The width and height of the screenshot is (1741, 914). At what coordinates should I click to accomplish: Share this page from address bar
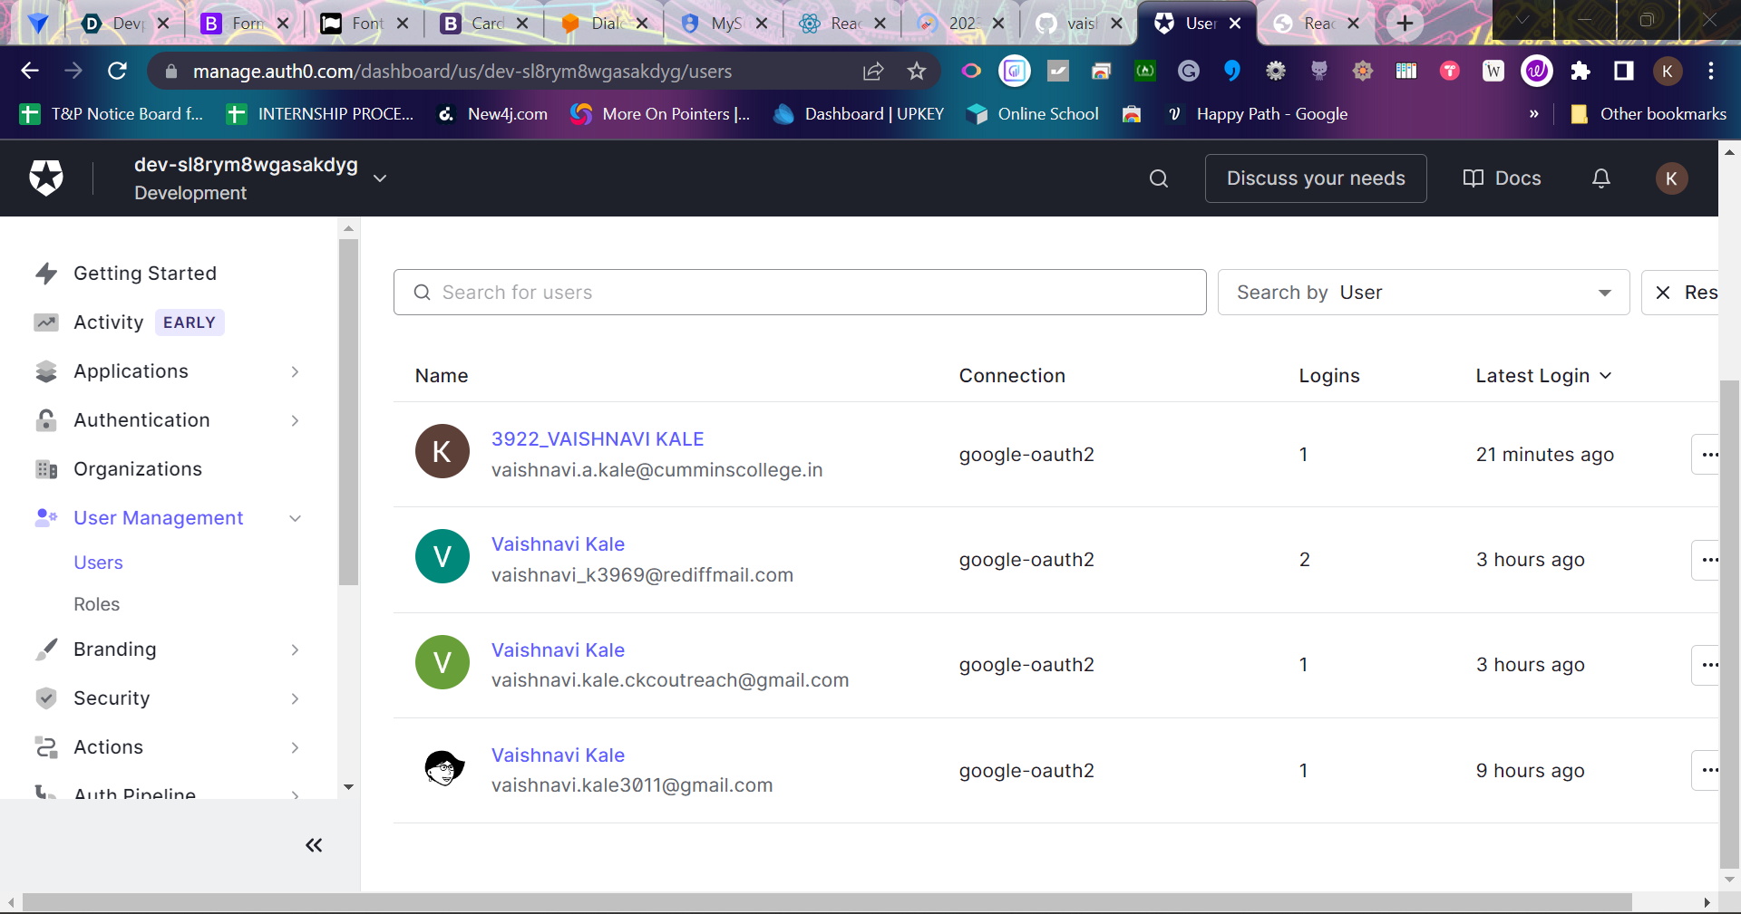873,71
